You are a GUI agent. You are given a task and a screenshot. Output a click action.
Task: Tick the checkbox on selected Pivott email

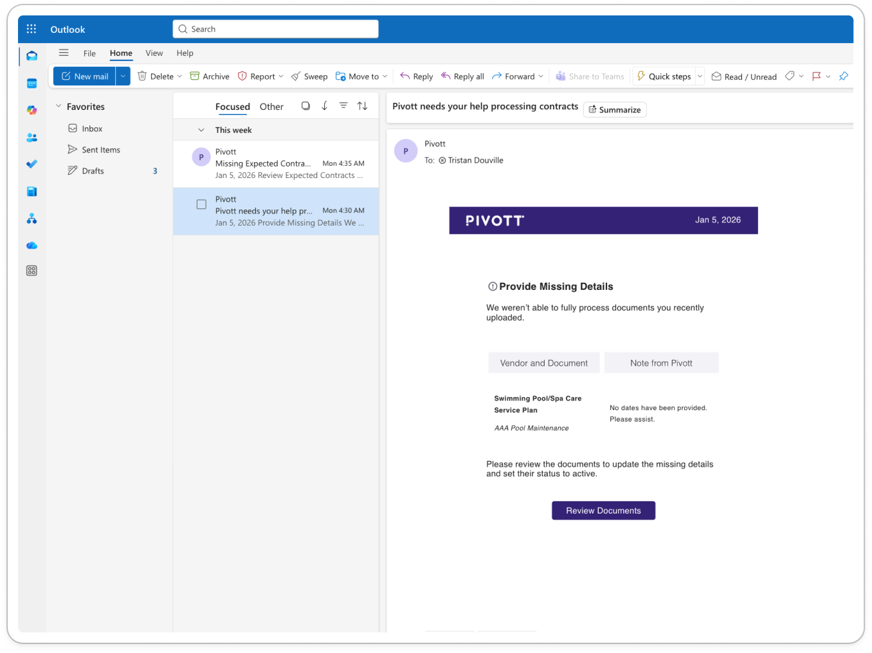coord(201,204)
